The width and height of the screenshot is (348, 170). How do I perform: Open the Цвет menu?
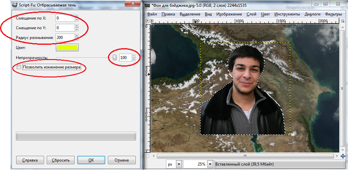pos(265,14)
